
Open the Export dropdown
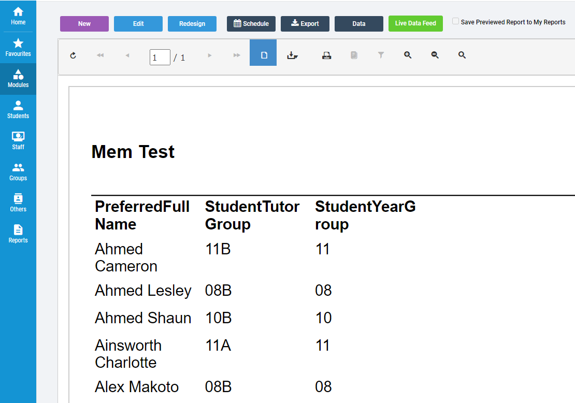[305, 23]
